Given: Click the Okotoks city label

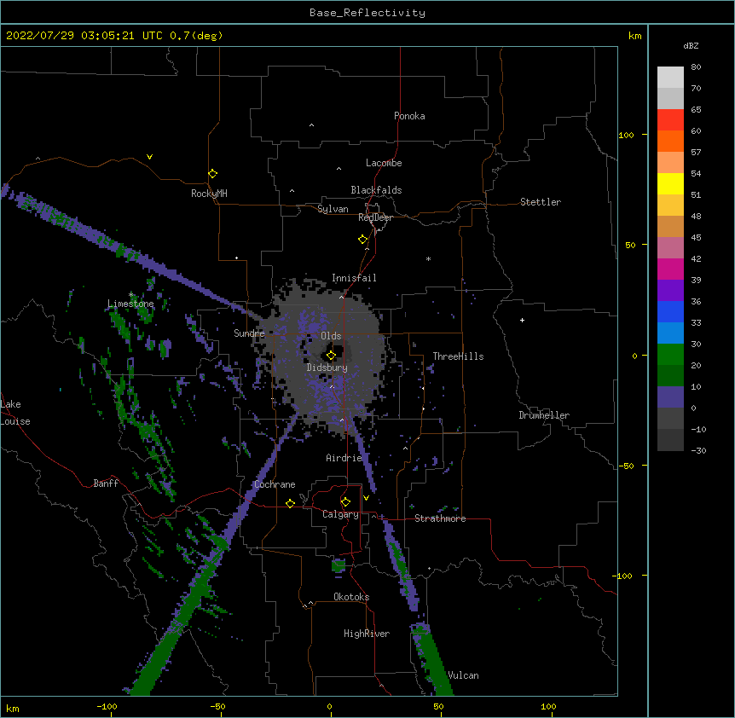Looking at the screenshot, I should (x=351, y=597).
